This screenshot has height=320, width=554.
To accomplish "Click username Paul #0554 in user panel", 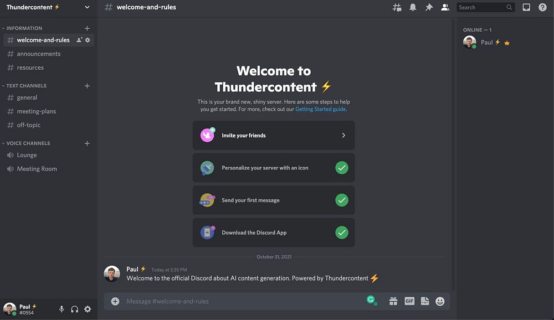I will click(x=28, y=309).
